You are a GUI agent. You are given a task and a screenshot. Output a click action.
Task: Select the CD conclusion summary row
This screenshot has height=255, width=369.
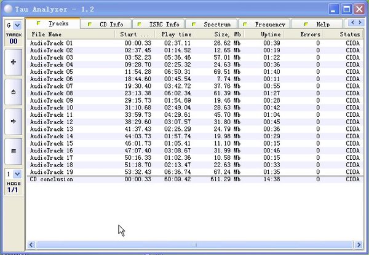[195, 179]
